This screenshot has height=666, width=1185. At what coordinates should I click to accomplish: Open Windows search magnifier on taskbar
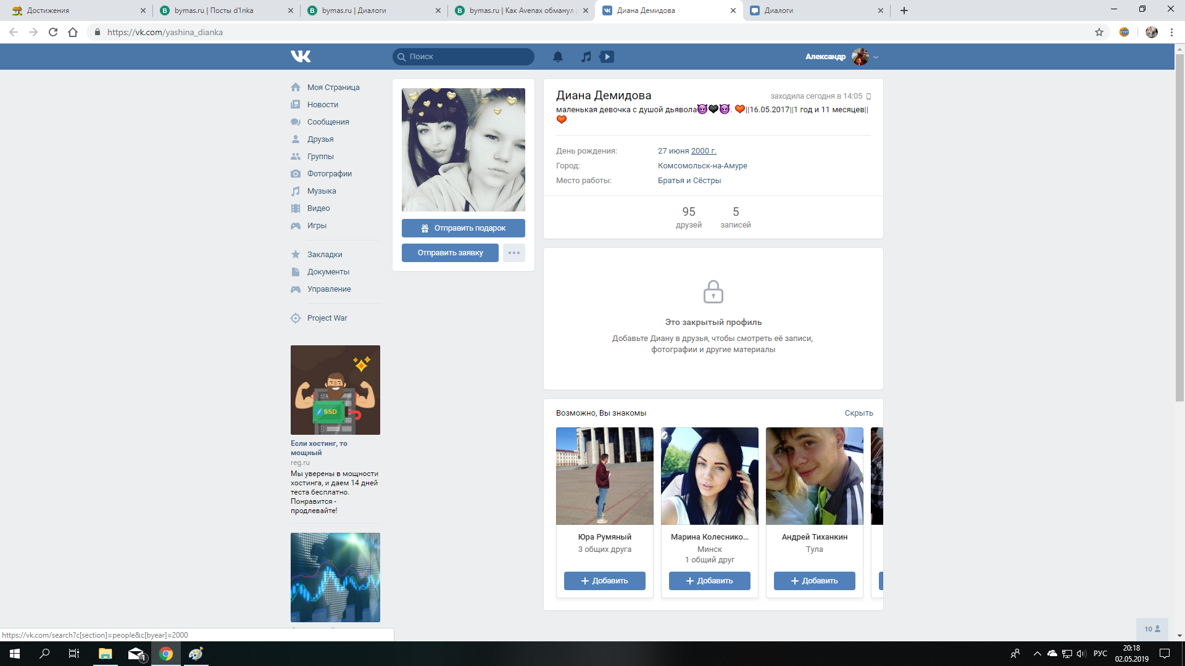tap(44, 654)
